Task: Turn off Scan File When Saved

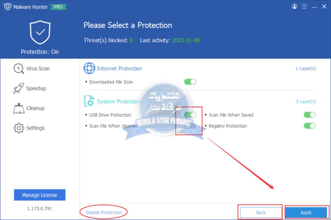Action: [x=309, y=115]
